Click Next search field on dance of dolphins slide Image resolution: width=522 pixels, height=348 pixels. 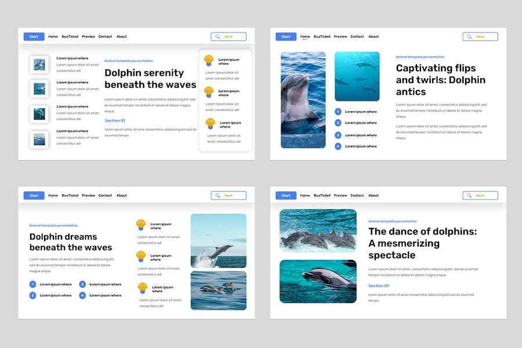coord(480,195)
